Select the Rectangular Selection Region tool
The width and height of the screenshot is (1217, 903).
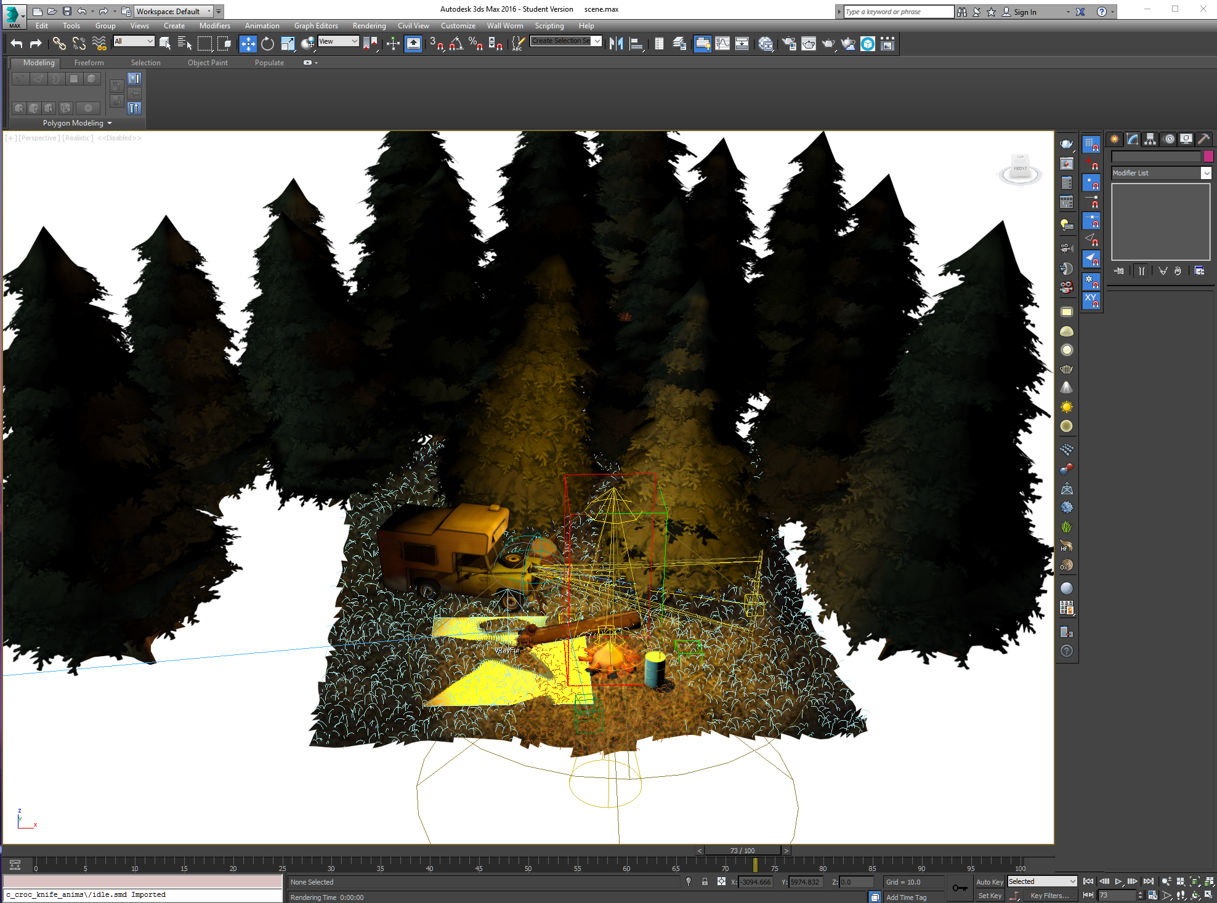click(205, 43)
